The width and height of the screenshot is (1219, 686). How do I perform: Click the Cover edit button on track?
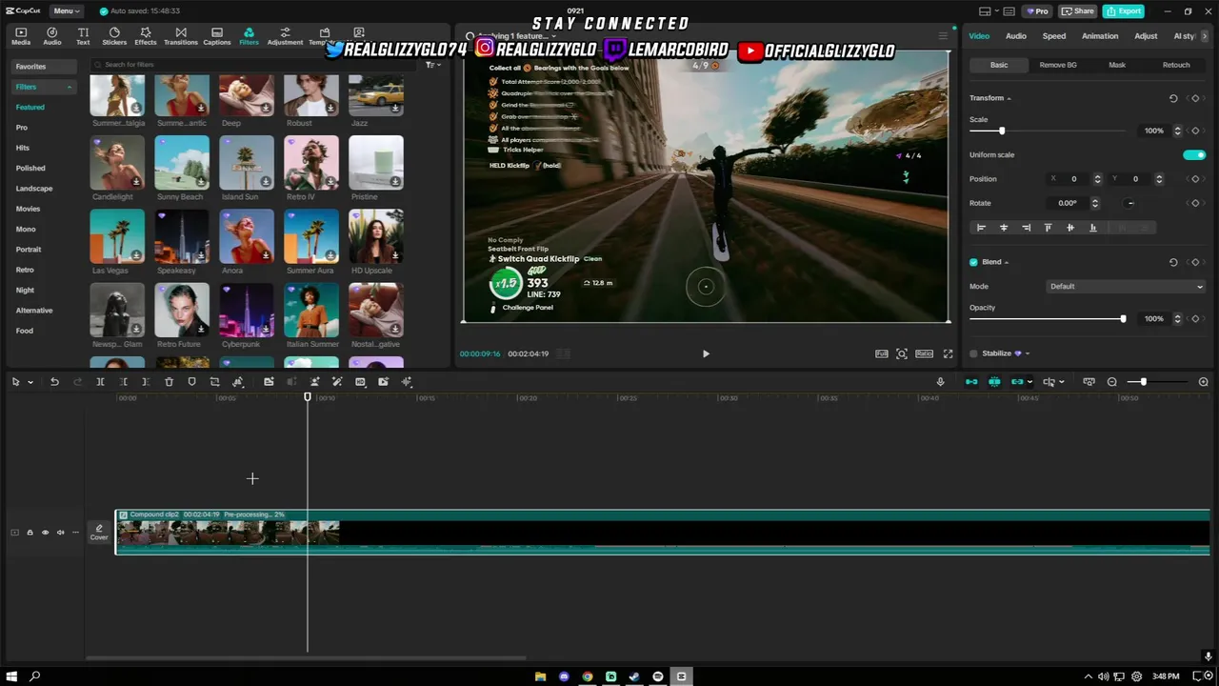pyautogui.click(x=99, y=533)
